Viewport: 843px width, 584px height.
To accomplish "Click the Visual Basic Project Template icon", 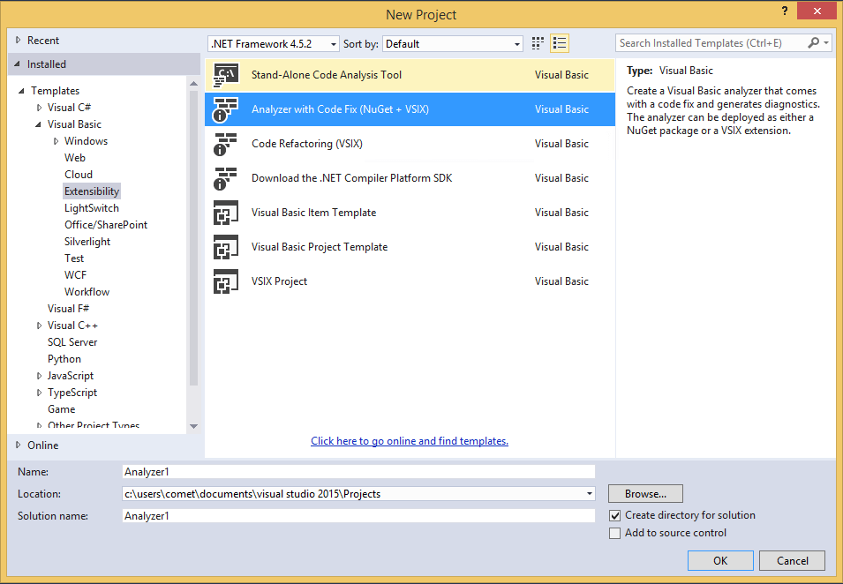I will [x=226, y=247].
